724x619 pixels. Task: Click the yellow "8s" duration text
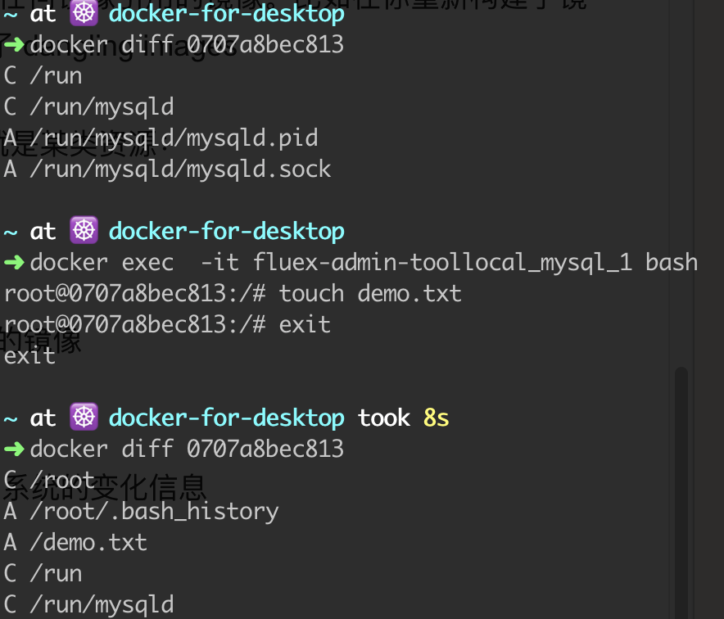click(436, 418)
